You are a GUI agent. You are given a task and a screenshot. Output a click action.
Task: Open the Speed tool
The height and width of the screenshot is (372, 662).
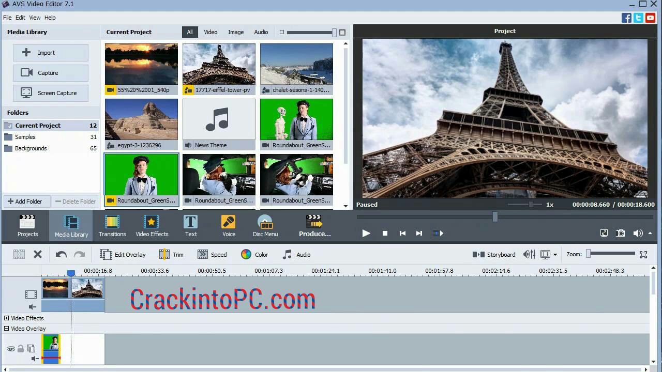pos(212,254)
